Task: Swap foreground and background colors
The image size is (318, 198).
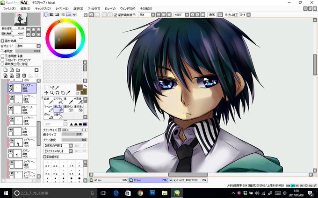Action: click(x=86, y=86)
